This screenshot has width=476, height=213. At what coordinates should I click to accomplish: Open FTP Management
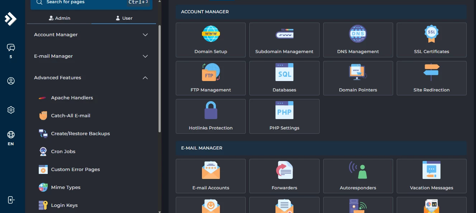tap(211, 78)
